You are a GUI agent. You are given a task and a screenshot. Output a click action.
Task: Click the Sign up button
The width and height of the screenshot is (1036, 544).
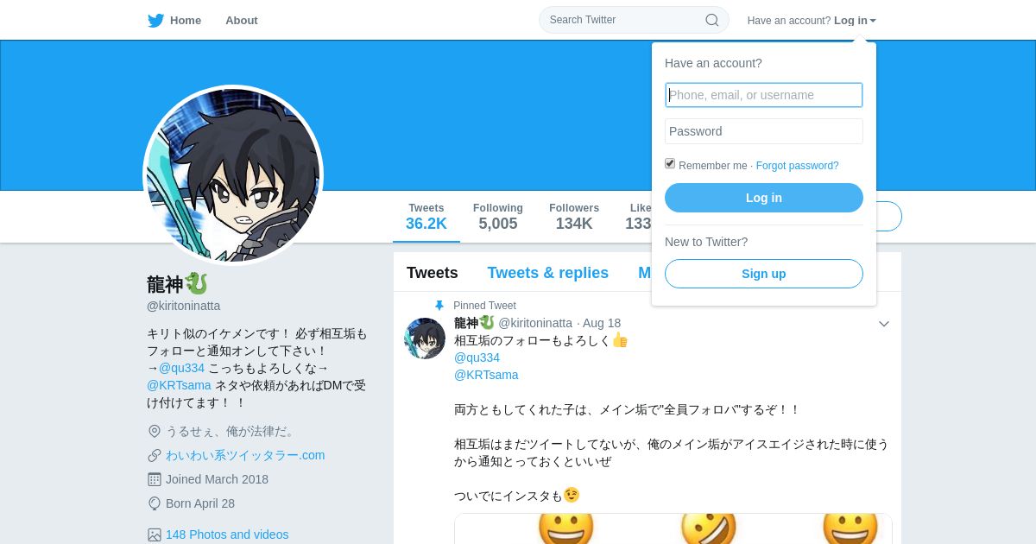point(764,274)
